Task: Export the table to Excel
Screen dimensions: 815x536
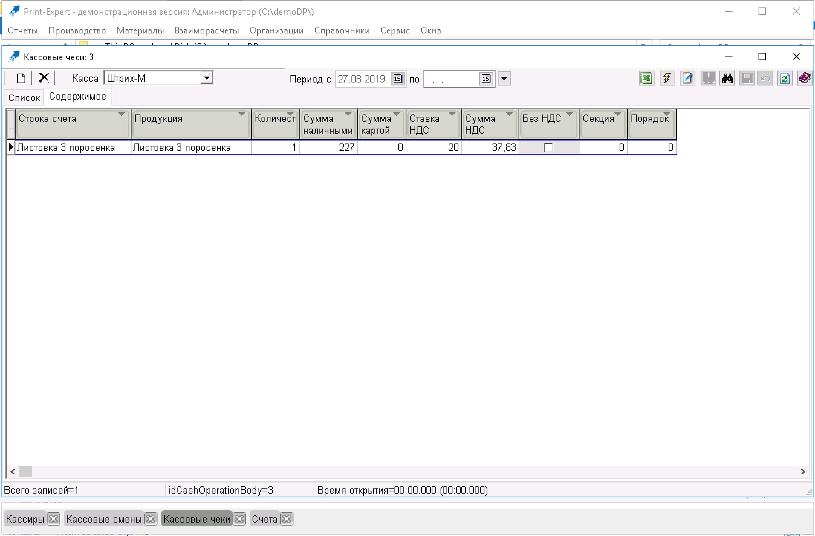Action: (647, 78)
